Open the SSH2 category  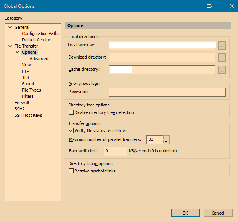(20, 109)
